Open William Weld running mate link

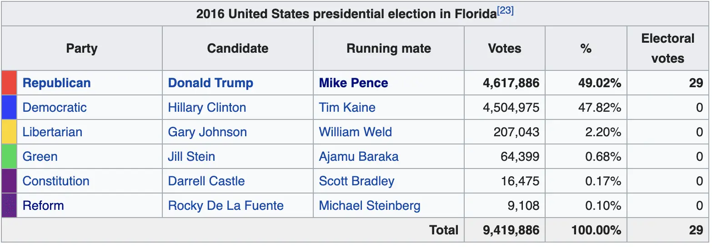355,132
